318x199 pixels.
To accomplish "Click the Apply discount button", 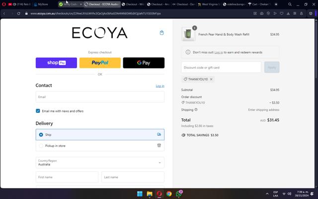I will click(272, 67).
